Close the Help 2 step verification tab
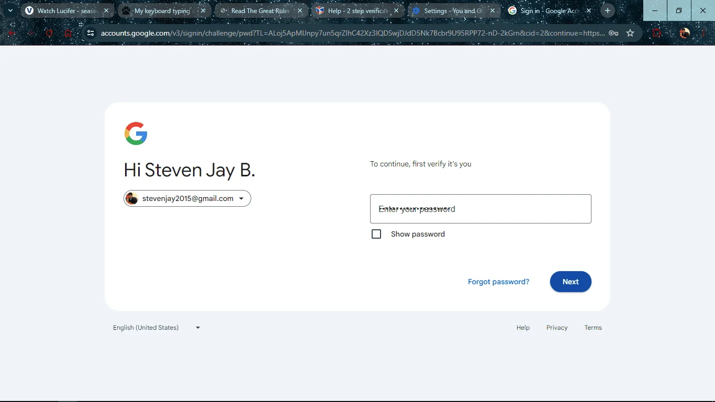This screenshot has height=402, width=715. pos(396,10)
